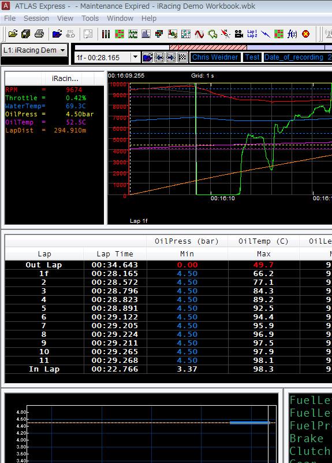This screenshot has height=463, width=332.
Task: Go to the next lap with arrow icon
Action: click(x=171, y=57)
